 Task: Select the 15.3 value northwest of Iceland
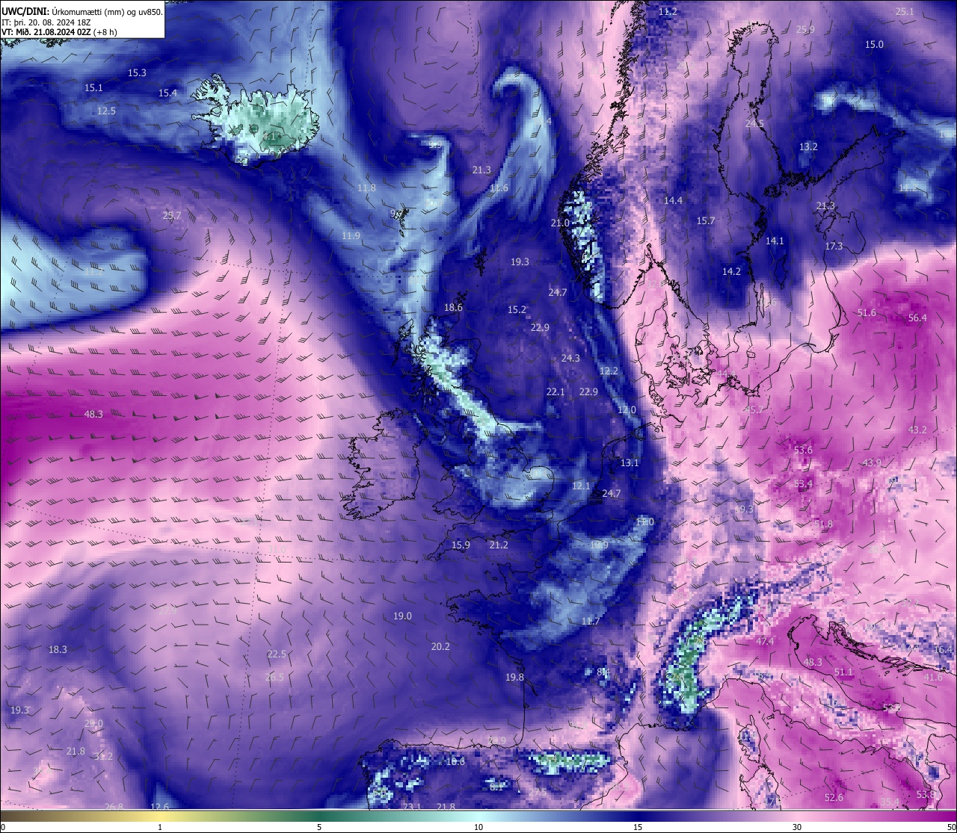coord(137,73)
